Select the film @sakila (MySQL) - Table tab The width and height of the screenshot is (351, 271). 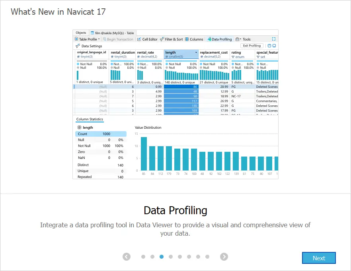pyautogui.click(x=112, y=33)
